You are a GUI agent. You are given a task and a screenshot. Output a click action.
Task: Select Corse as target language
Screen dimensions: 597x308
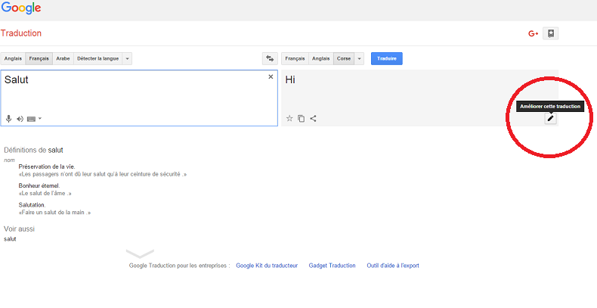point(344,59)
